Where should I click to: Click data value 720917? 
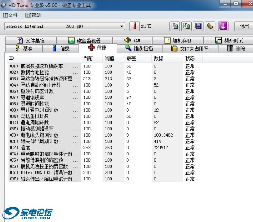point(161,148)
